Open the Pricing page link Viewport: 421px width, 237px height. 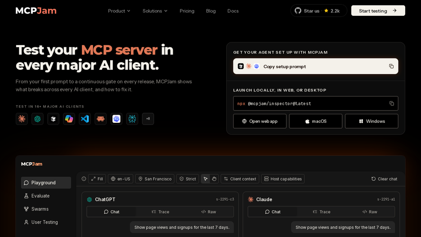[187, 11]
